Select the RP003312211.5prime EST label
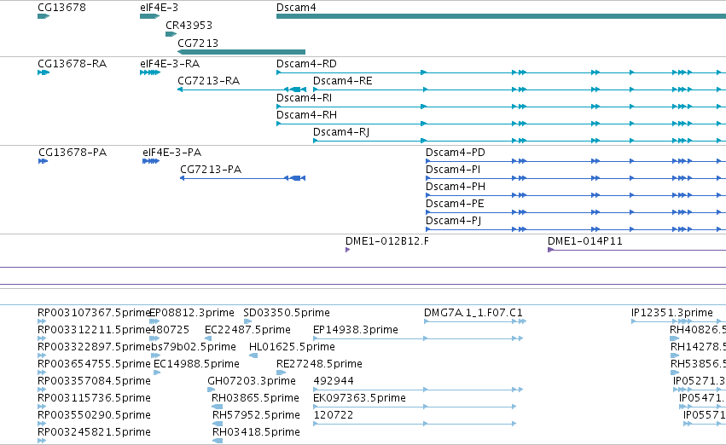The width and height of the screenshot is (726, 445). 94,330
